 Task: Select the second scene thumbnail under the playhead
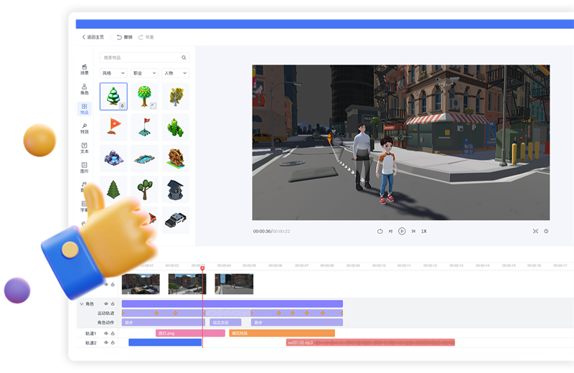point(187,284)
